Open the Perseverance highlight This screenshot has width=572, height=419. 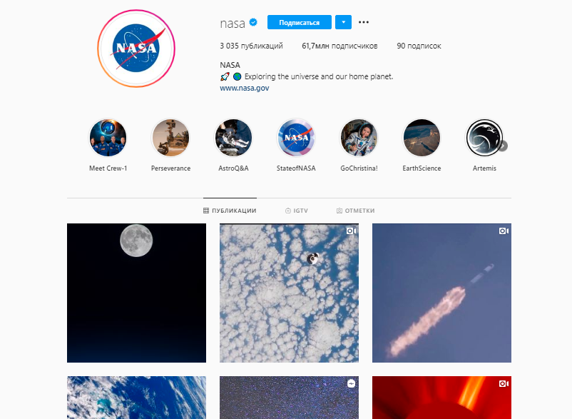coord(170,138)
